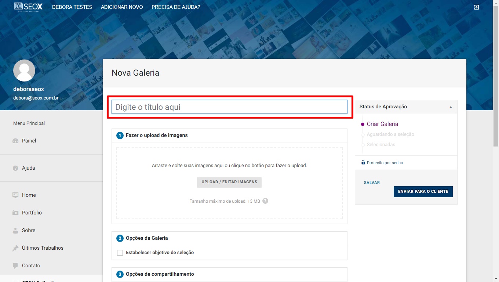This screenshot has width=499, height=282.
Task: Click the Painel dashboard icon
Action: (15, 141)
